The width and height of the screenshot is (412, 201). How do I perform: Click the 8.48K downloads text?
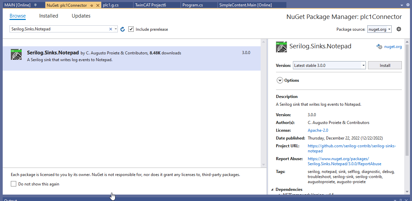(x=165, y=53)
